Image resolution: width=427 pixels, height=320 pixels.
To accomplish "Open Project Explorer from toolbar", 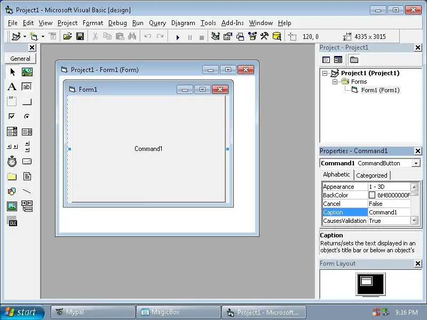I will click(216, 36).
